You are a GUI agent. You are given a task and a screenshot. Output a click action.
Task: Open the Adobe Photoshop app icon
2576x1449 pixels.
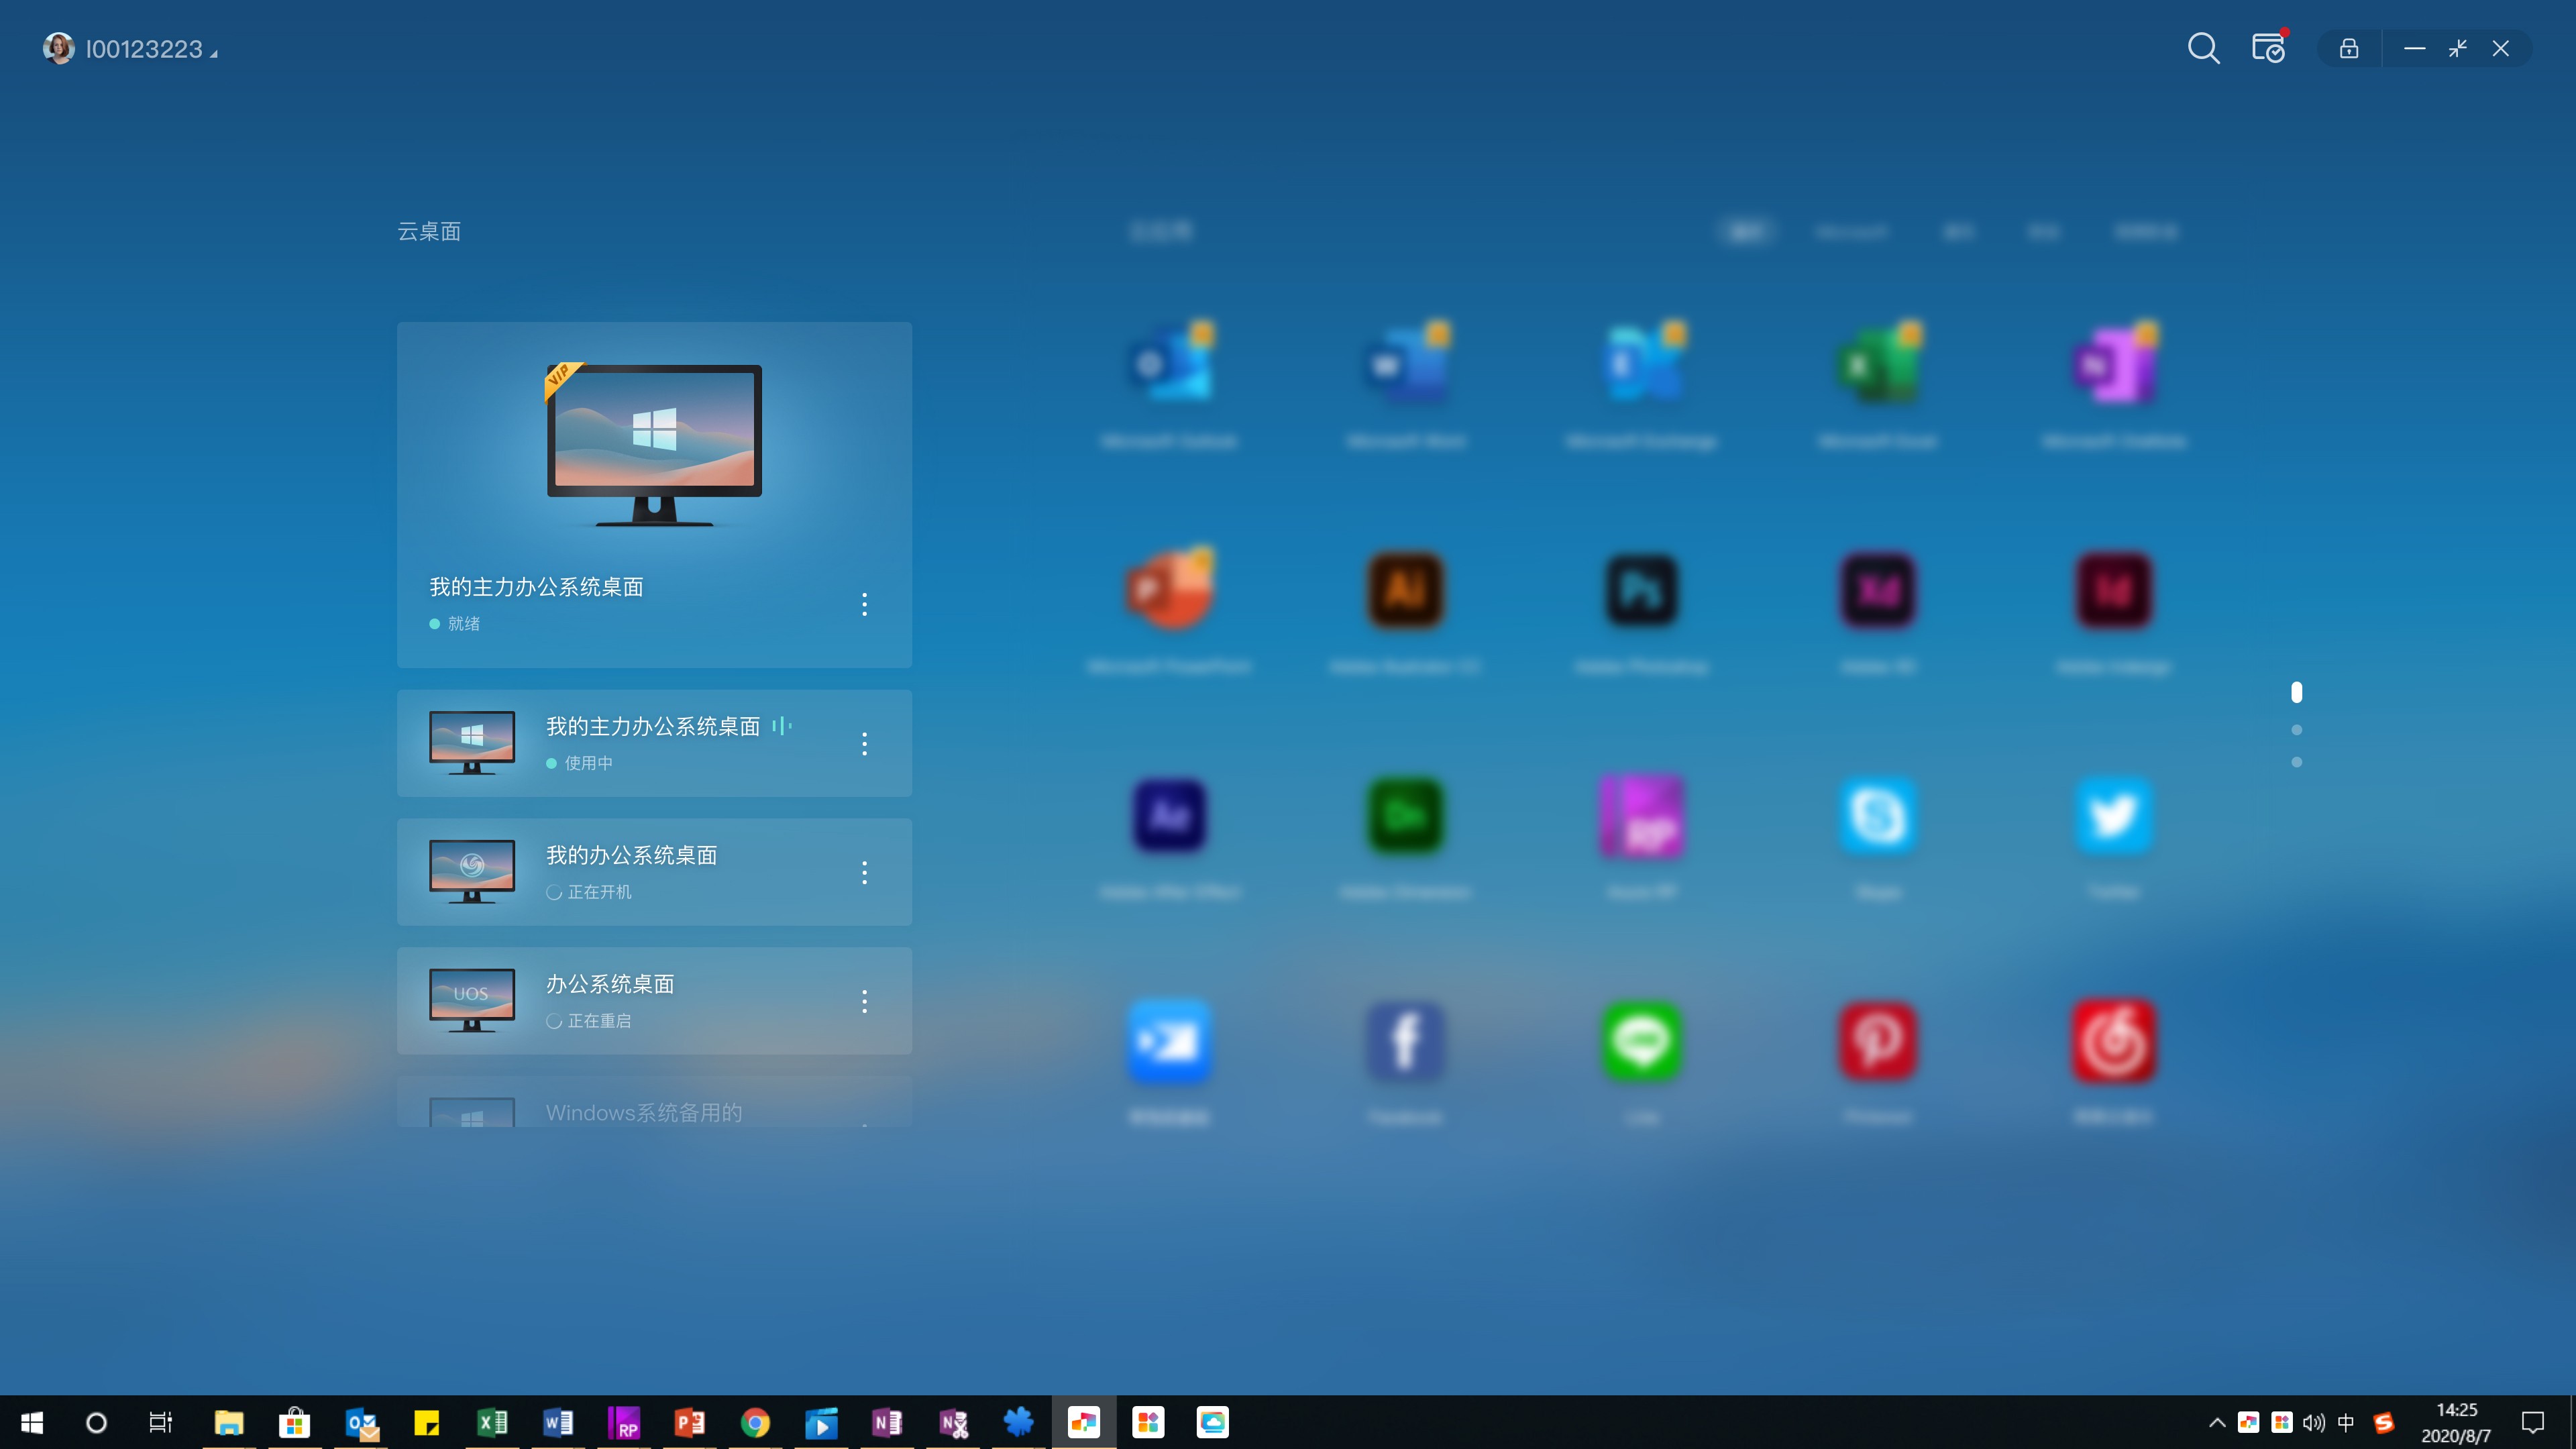pyautogui.click(x=1641, y=591)
